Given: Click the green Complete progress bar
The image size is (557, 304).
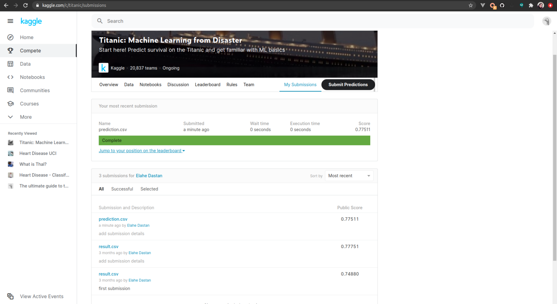Looking at the screenshot, I should click(234, 141).
